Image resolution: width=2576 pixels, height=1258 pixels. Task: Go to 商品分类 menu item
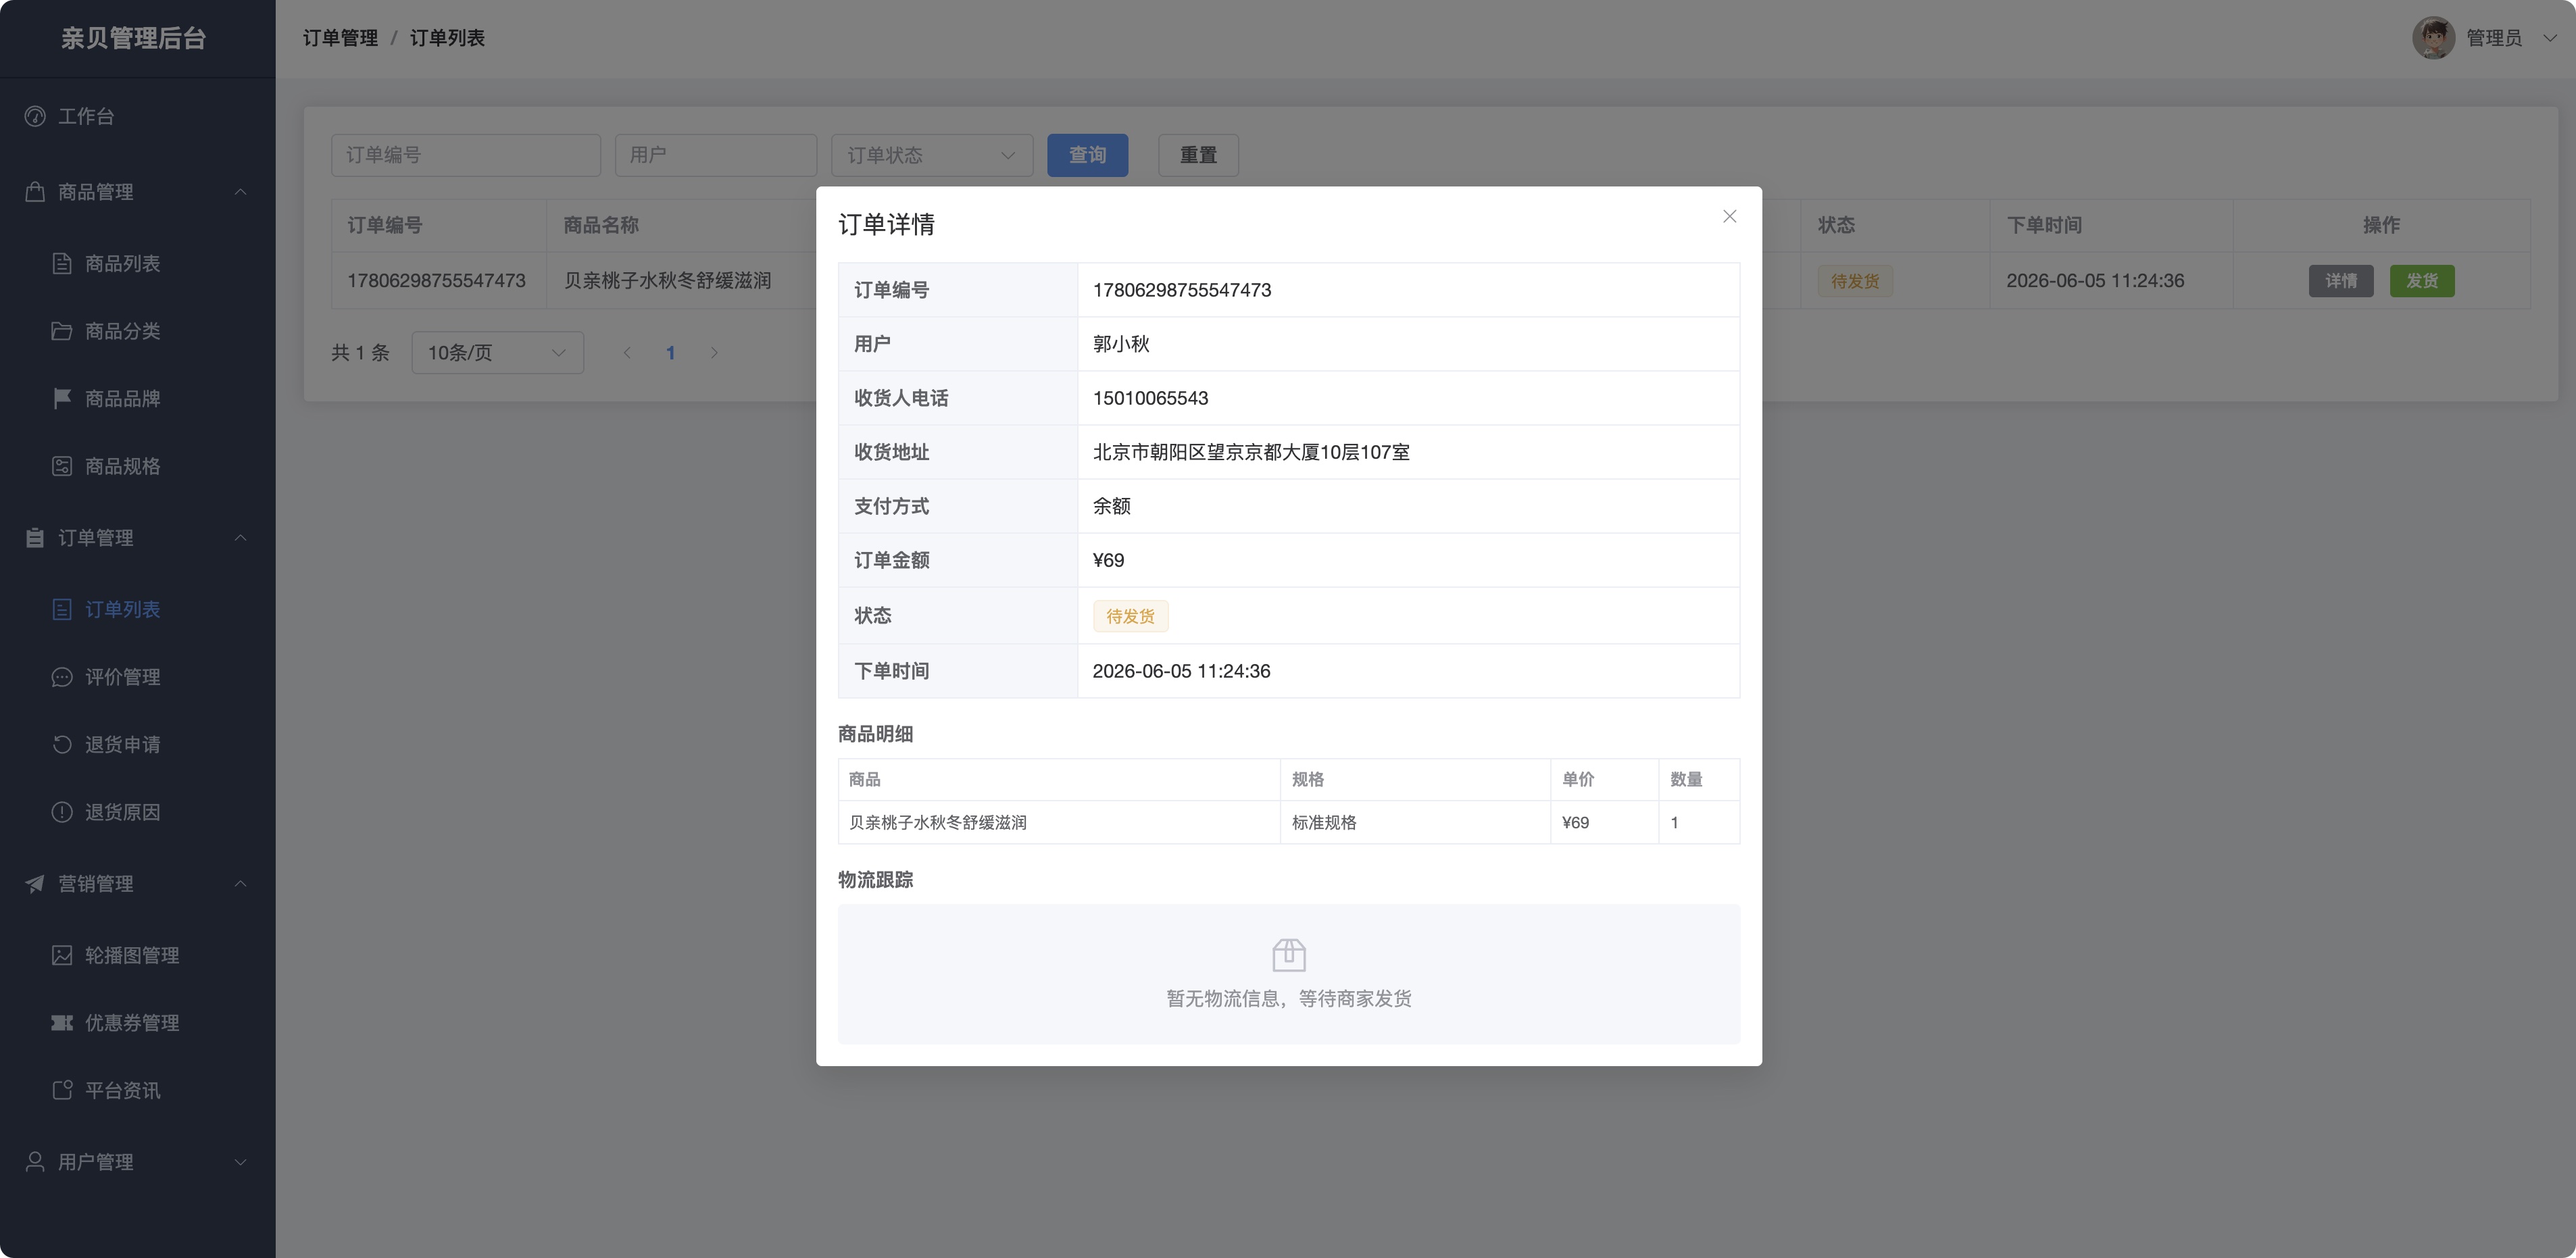pyautogui.click(x=137, y=331)
